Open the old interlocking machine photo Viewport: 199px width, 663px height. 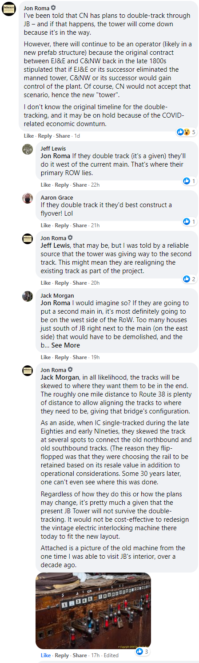(x=93, y=610)
